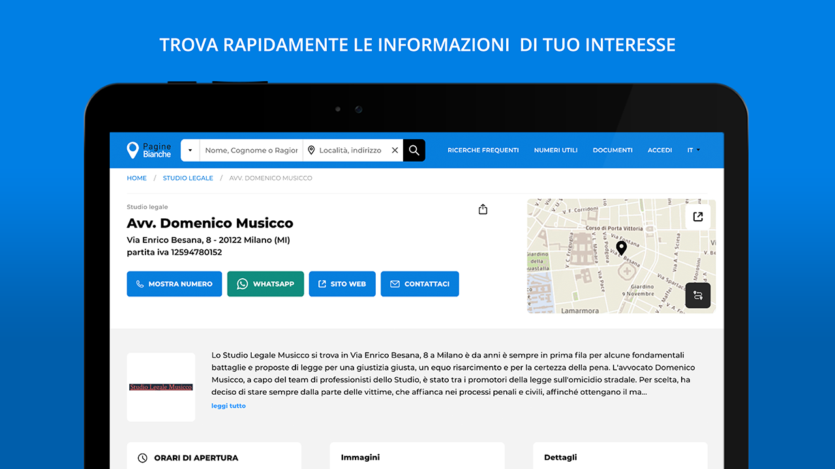Contact via WhatsApp button
Viewport: 835px width, 469px height.
pos(266,284)
